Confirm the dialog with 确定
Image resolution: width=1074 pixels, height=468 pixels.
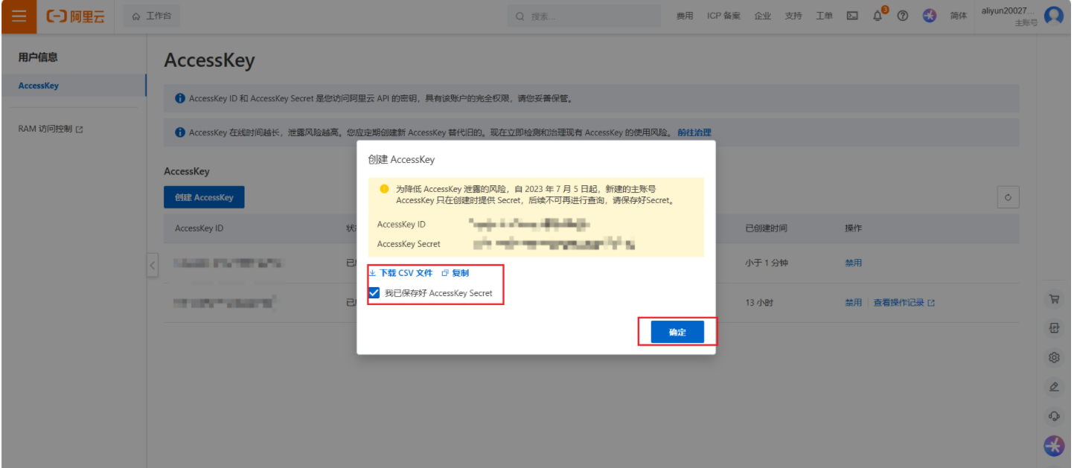[x=677, y=332]
